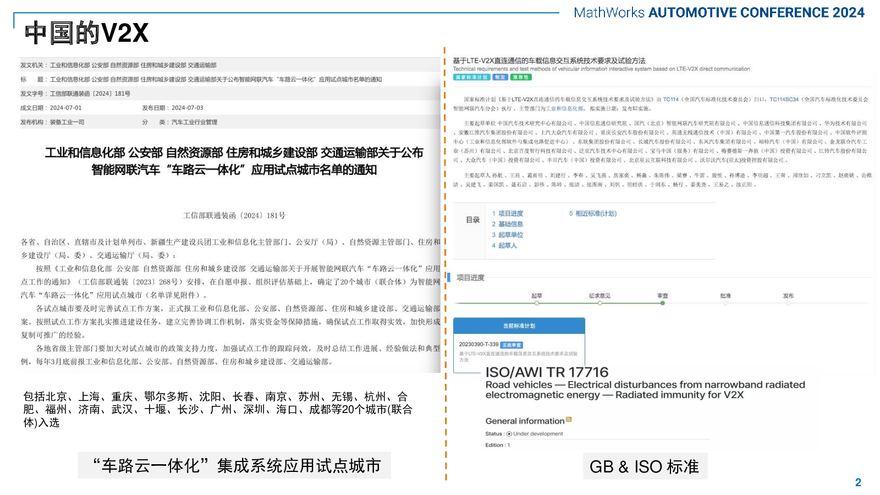This screenshot has height=495, width=880.
Task: Click 发布日期 2024-07-03 field
Action: [173, 108]
